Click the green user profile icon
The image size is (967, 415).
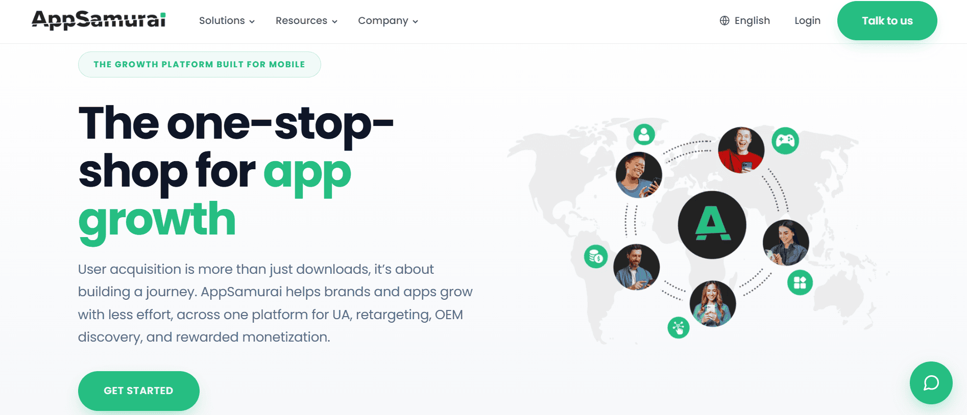tap(644, 135)
